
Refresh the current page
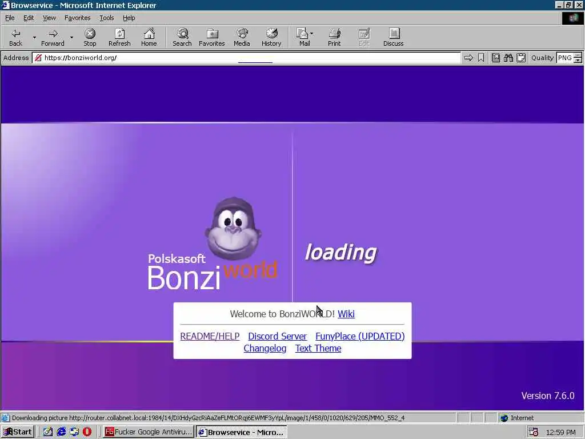(x=119, y=37)
